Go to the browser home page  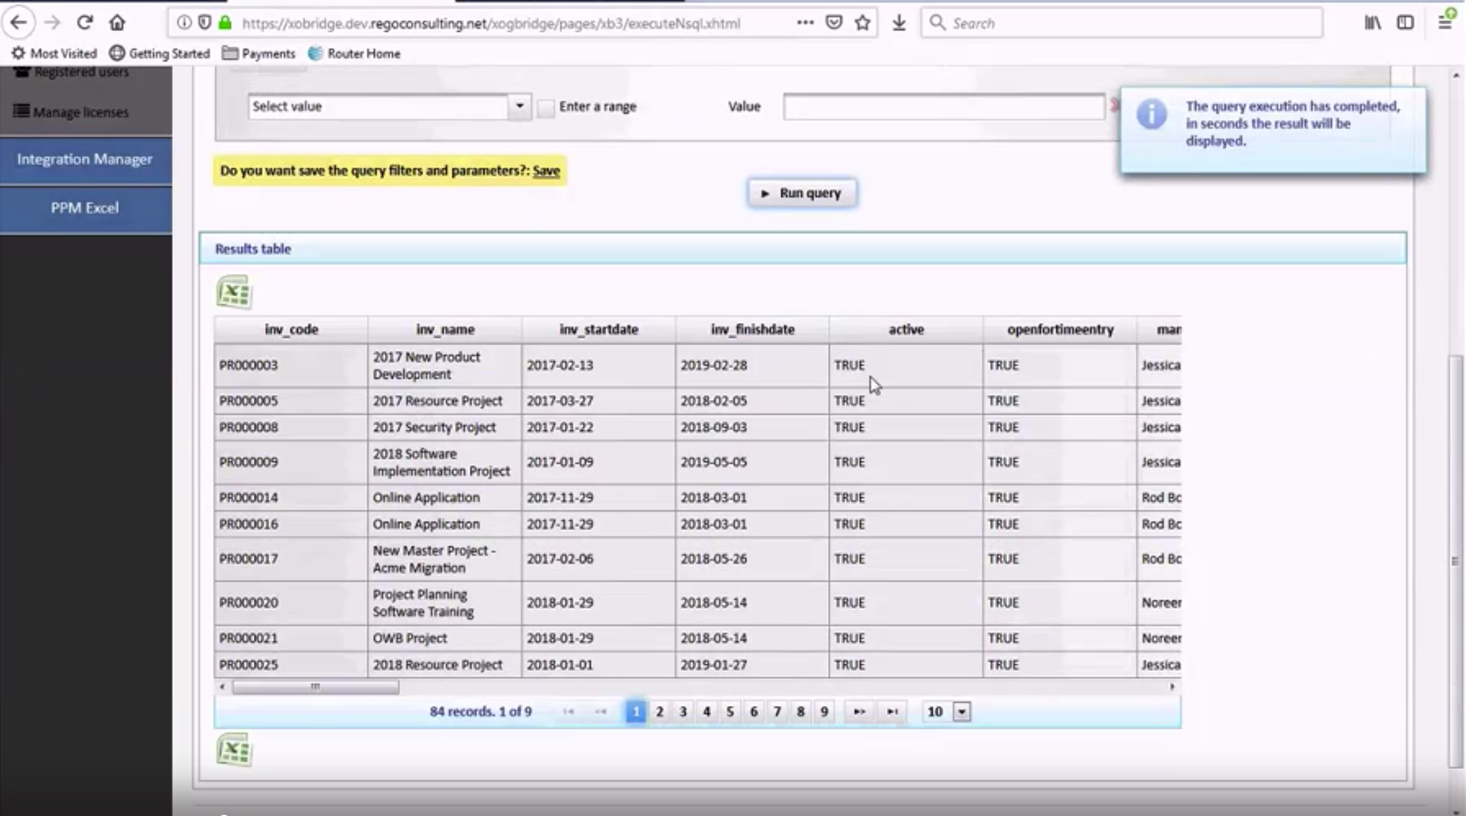[x=117, y=23]
